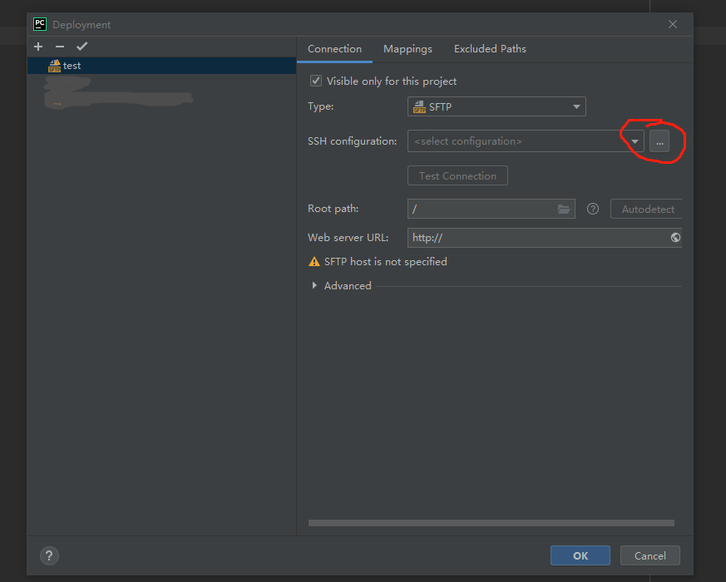Mark server as default with checkmark icon
Viewport: 726px width, 582px height.
(82, 47)
